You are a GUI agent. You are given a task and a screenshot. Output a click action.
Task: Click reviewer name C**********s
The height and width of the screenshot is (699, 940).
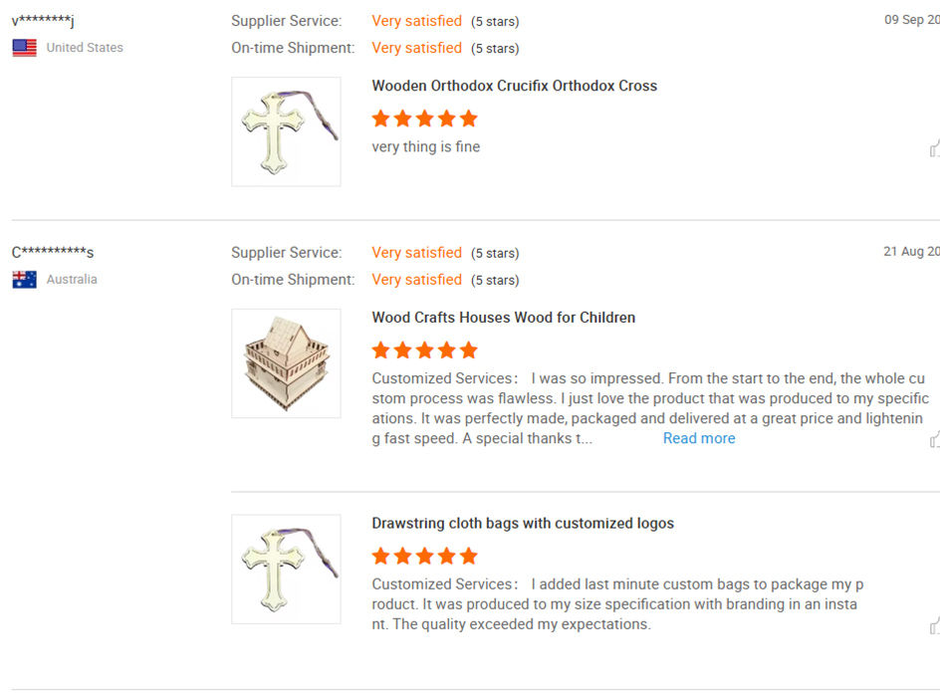(x=52, y=252)
